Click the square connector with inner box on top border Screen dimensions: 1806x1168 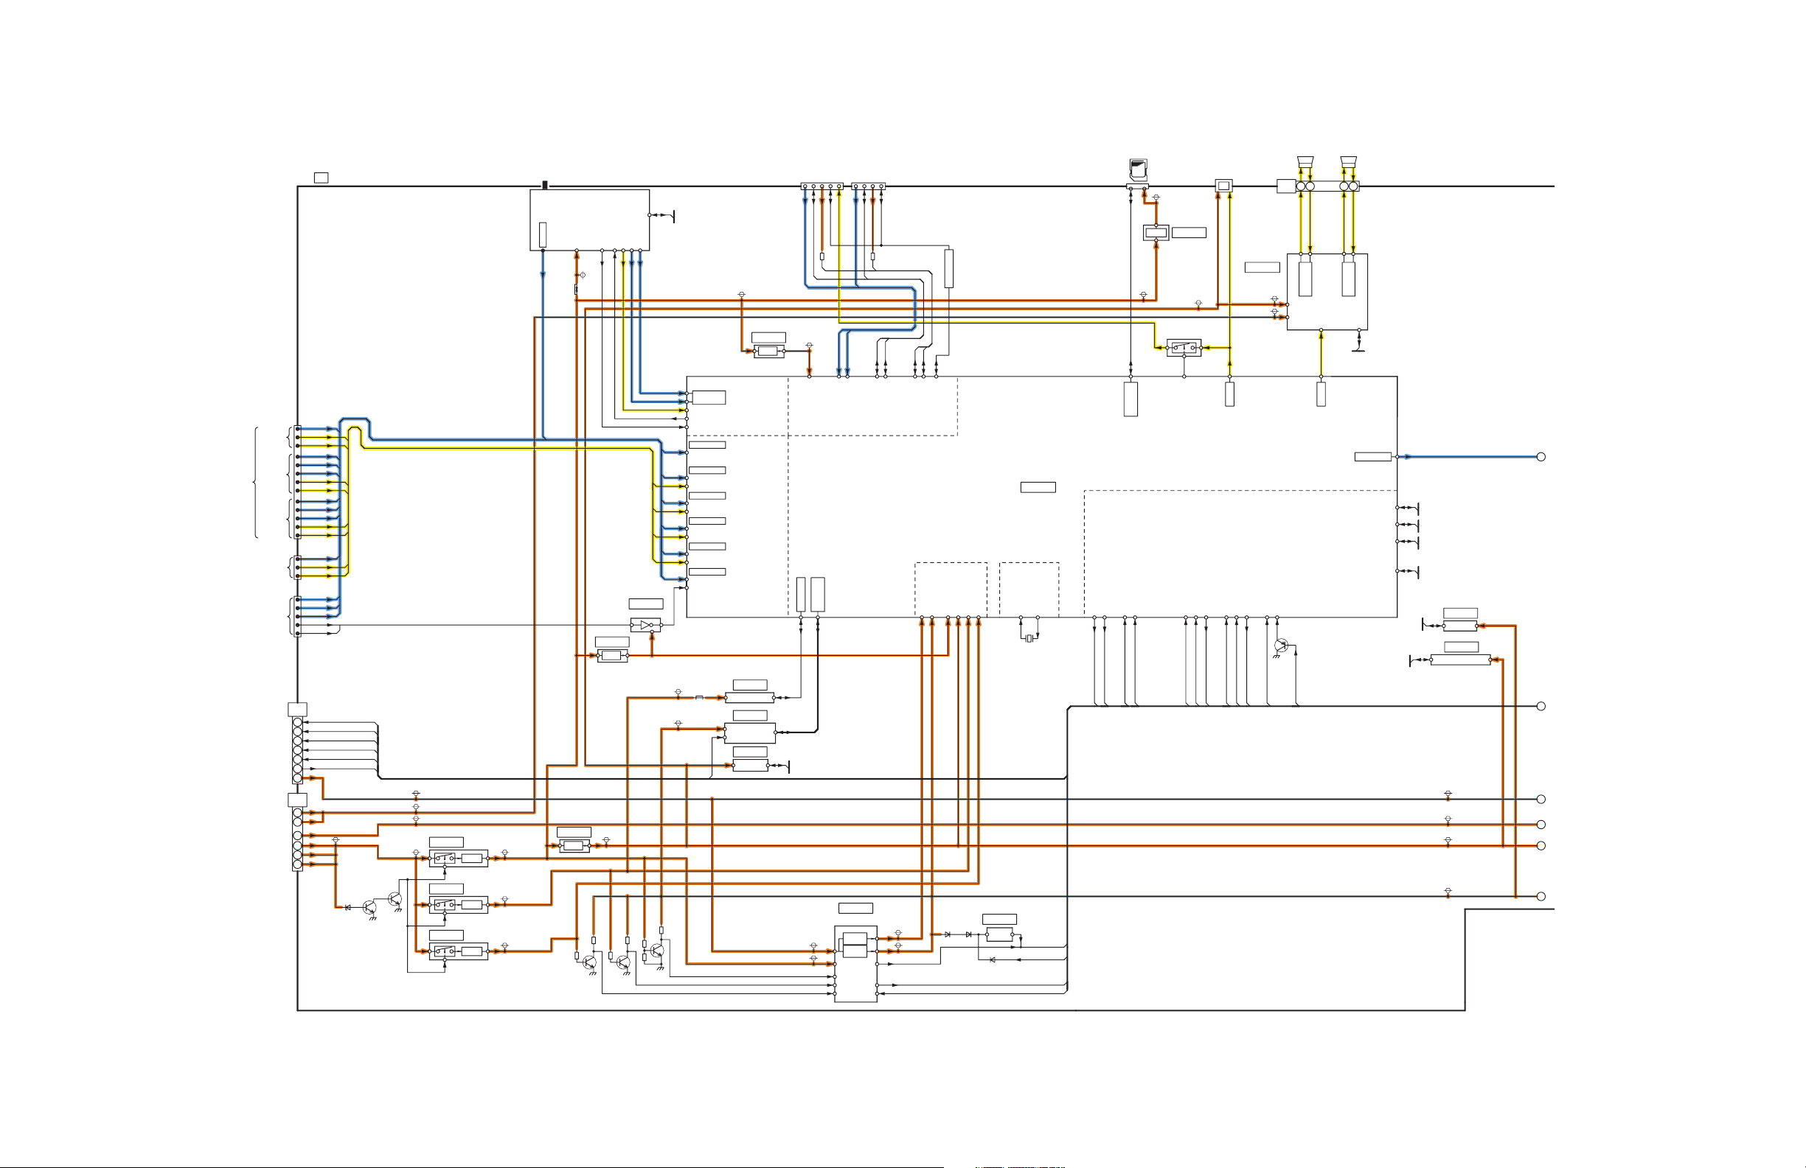1223,186
